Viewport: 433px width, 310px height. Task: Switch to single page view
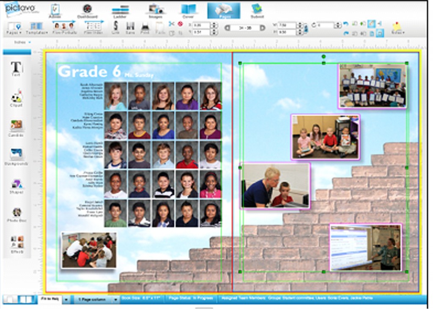[x=10, y=299]
